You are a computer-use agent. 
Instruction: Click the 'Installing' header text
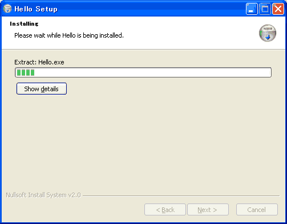click(24, 24)
